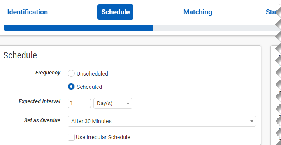Click the blue filled part of progress bar
The width and height of the screenshot is (281, 145).
click(78, 28)
